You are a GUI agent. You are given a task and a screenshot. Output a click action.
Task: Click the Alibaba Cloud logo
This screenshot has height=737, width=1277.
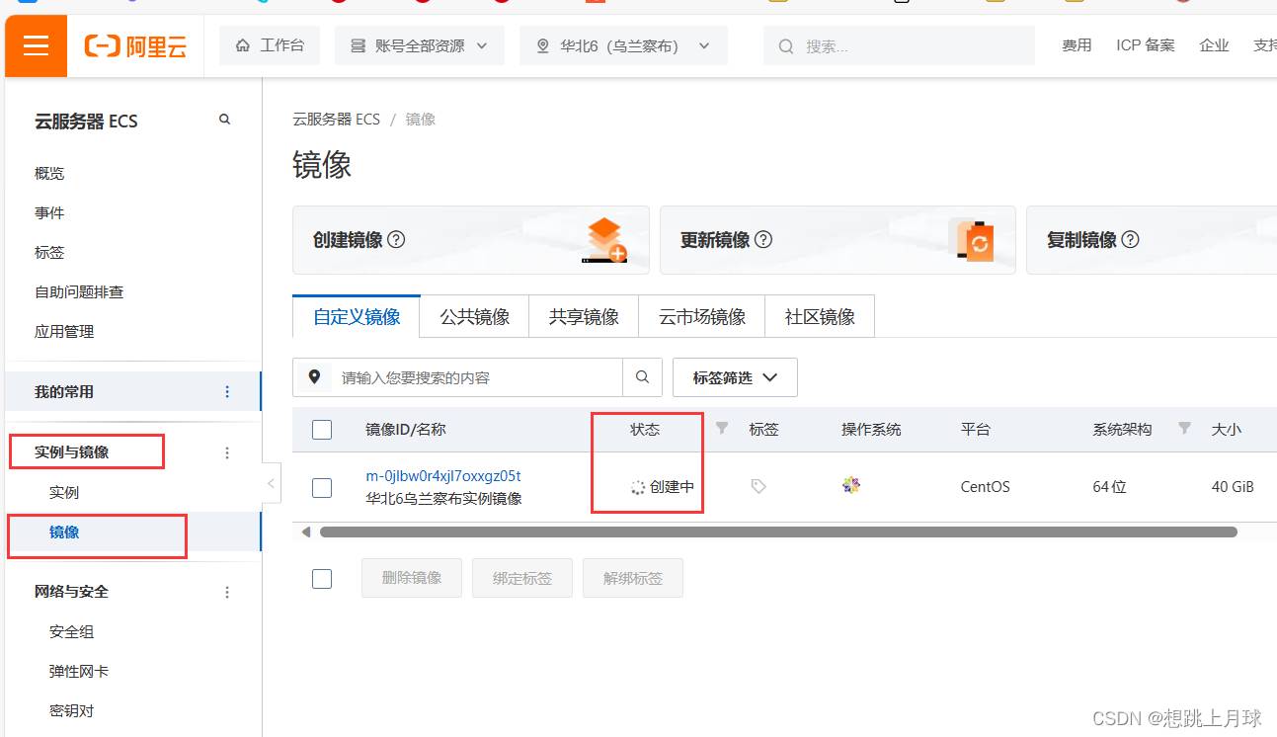point(135,45)
